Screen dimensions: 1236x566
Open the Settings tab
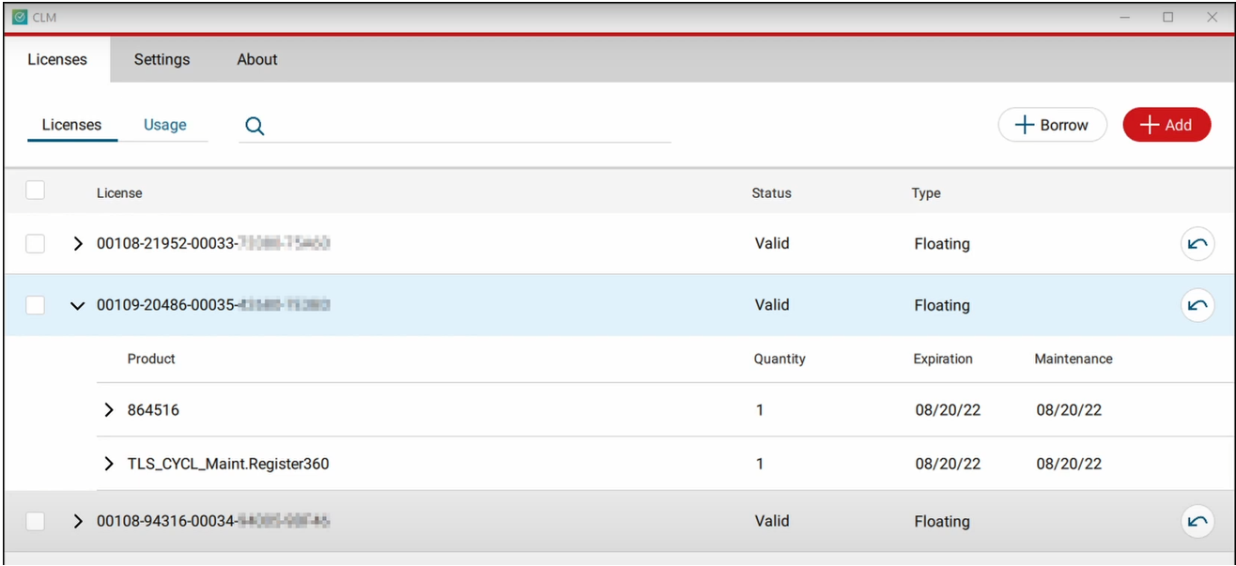(162, 59)
